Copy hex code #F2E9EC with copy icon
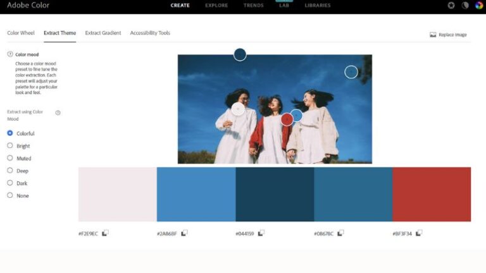The height and width of the screenshot is (273, 486). pos(105,233)
